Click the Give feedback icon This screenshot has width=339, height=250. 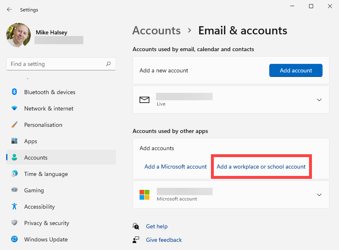pos(136,240)
